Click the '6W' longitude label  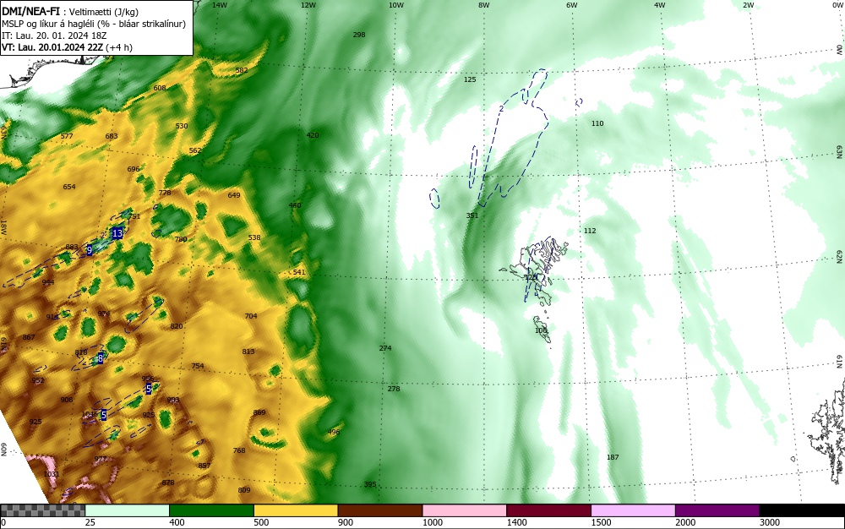click(x=572, y=5)
